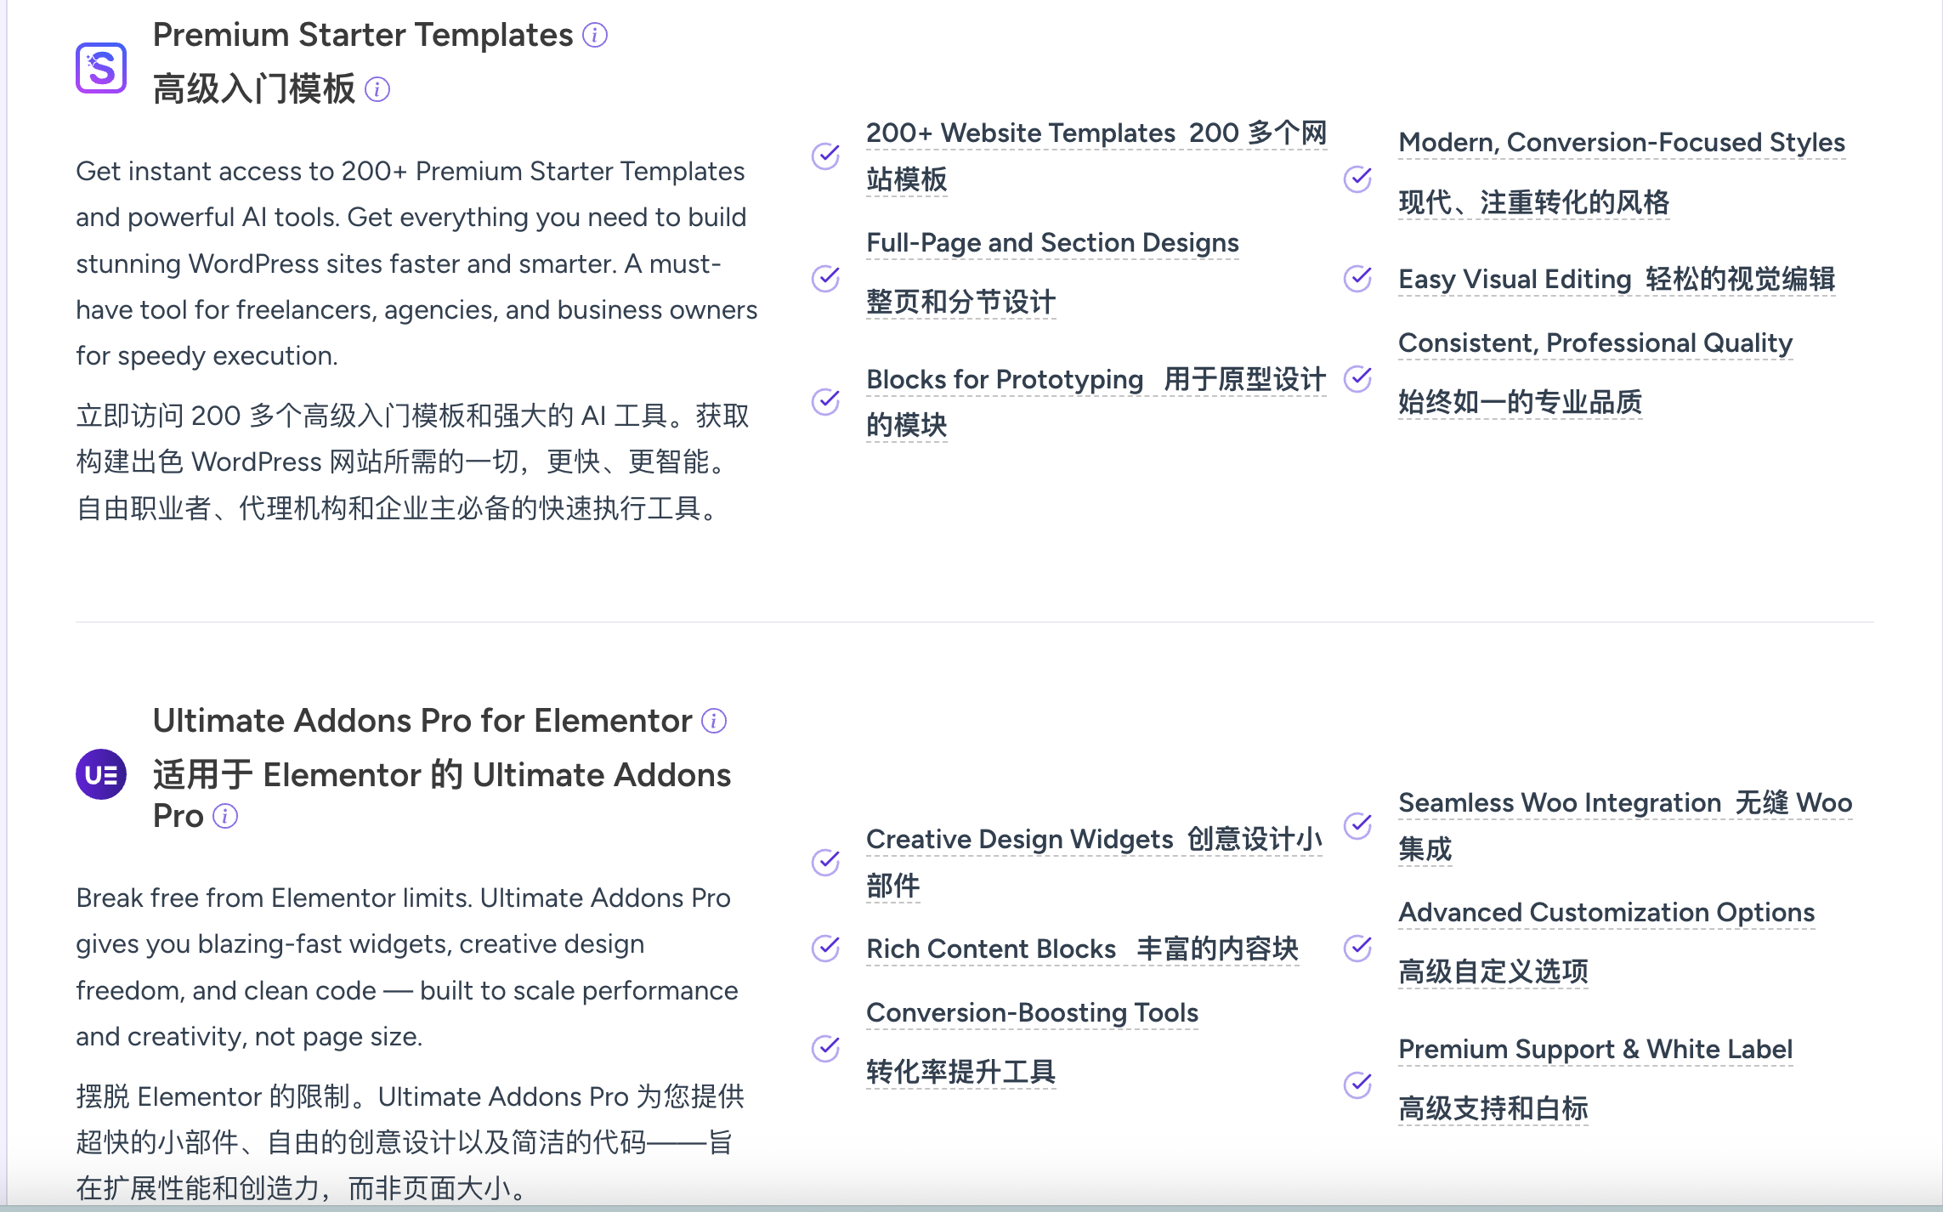Click the 整页和分节设计 translated text
This screenshot has width=1943, height=1212.
point(960,303)
